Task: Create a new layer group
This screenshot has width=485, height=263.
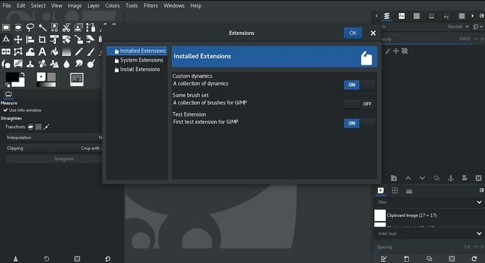Action: [x=394, y=178]
